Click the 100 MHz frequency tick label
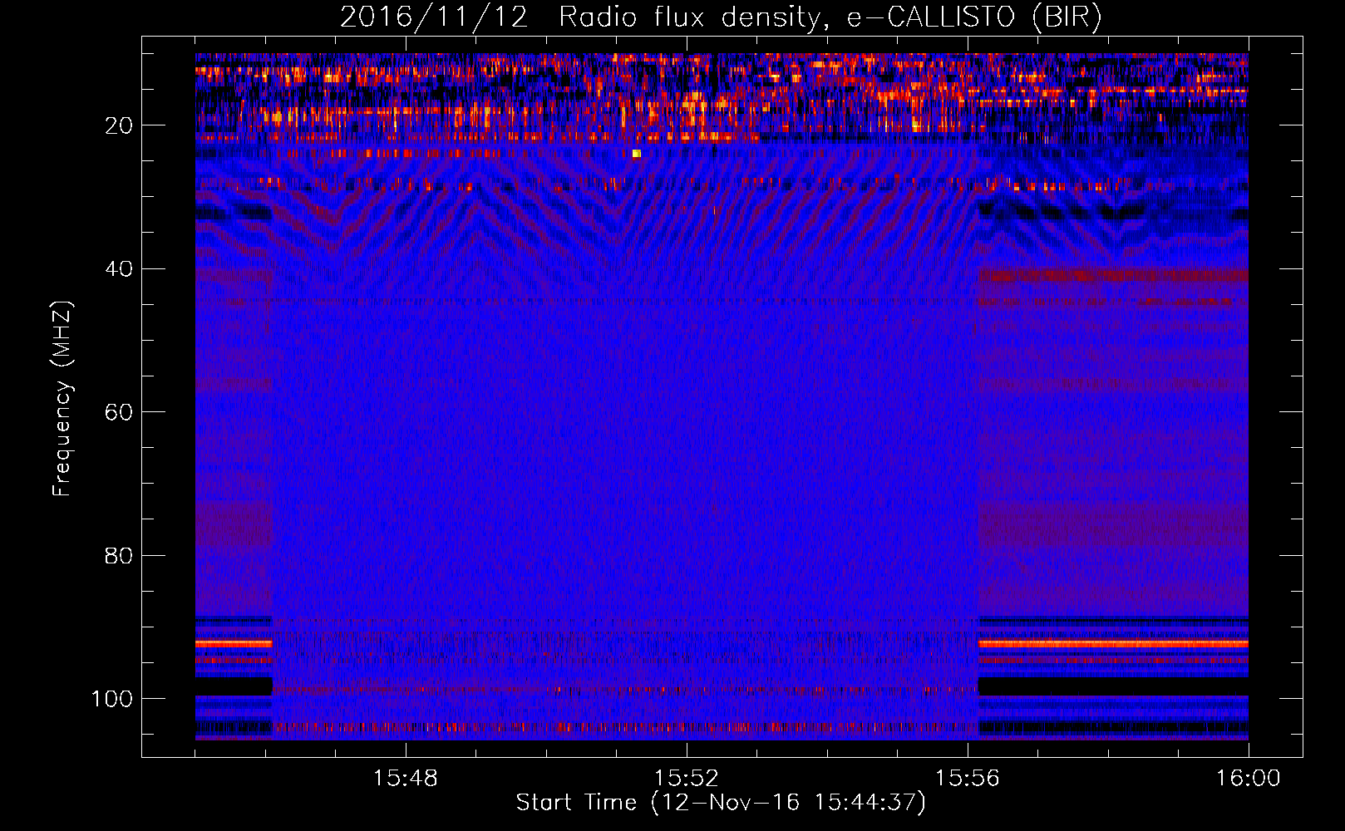 112,699
